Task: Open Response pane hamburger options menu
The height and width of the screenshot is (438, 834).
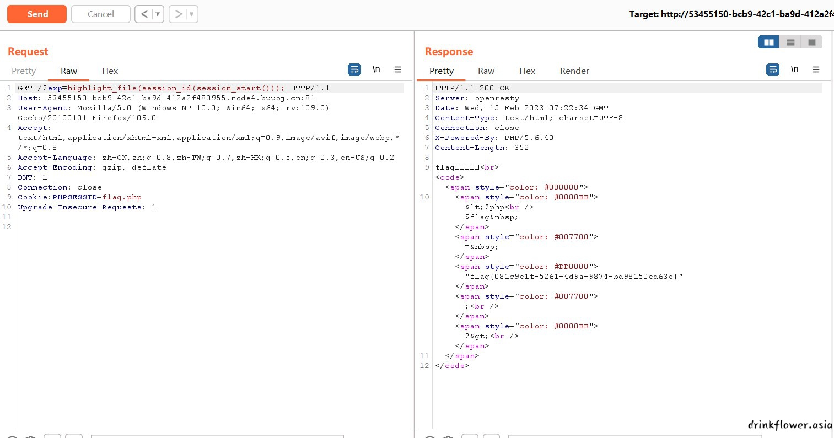Action: (x=816, y=69)
